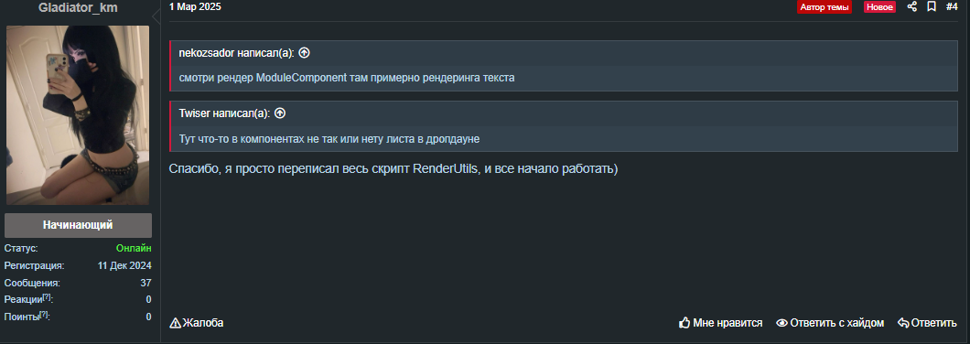Open the user avatar image

78,115
